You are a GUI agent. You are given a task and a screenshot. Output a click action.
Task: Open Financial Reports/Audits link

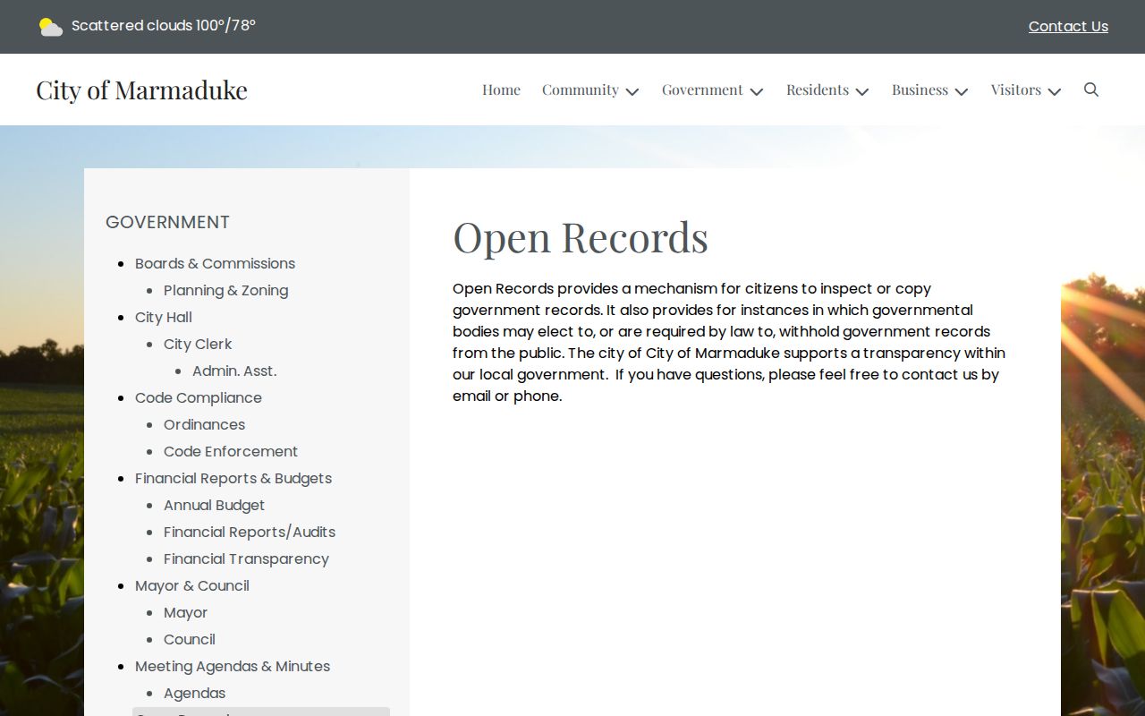(x=250, y=532)
